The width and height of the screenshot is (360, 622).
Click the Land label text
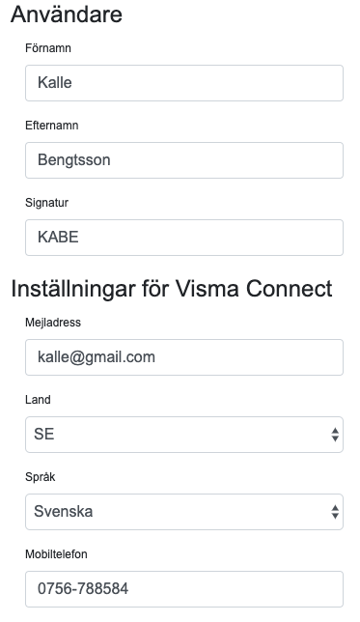(38, 400)
